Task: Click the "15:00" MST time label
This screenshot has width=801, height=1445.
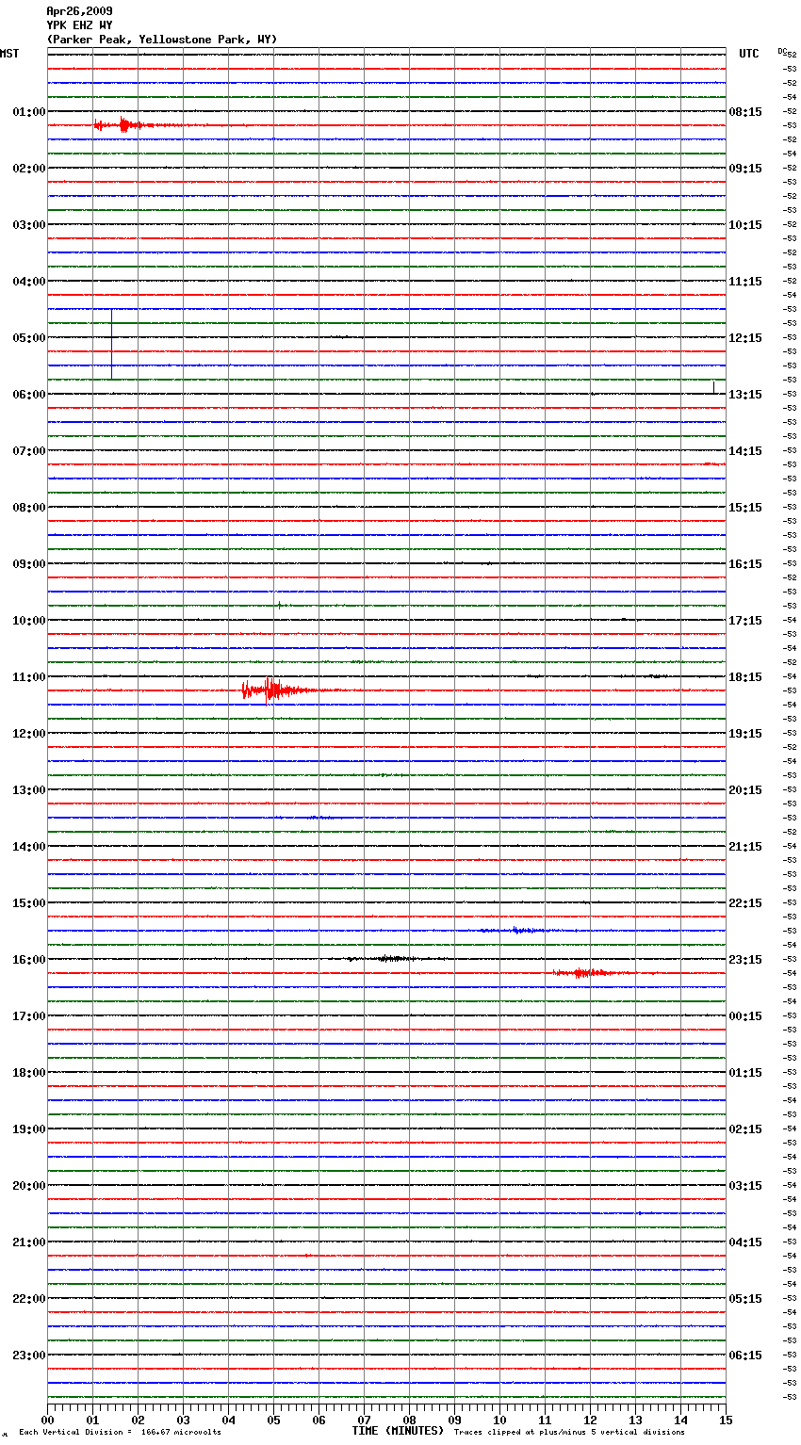Action: click(29, 903)
